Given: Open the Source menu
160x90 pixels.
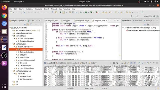Looking at the screenshot, I should [22, 9].
